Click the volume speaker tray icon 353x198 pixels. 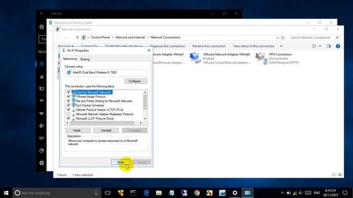[300, 193]
